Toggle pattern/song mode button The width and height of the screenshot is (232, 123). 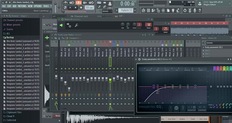65,7
